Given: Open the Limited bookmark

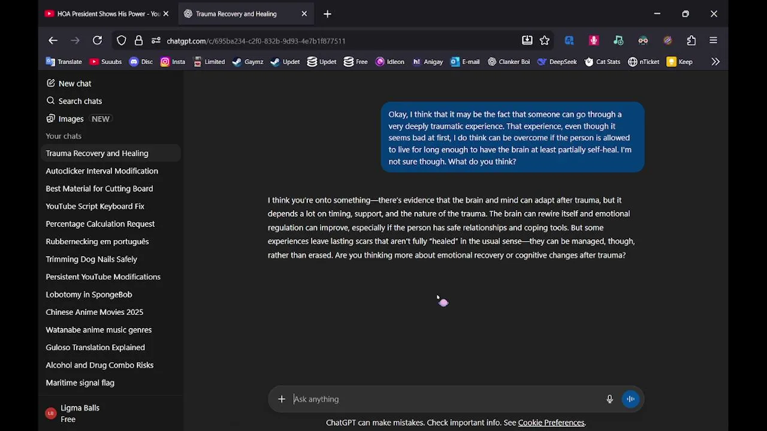Looking at the screenshot, I should click(x=209, y=62).
